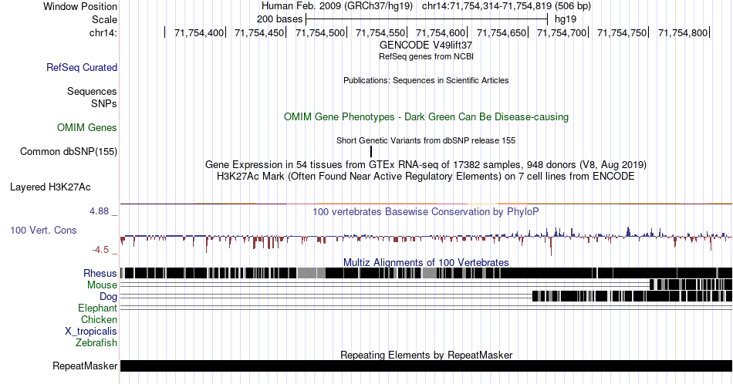Click the -4.5 PhyloP minimum value
This screenshot has height=384, width=733.
[100, 250]
